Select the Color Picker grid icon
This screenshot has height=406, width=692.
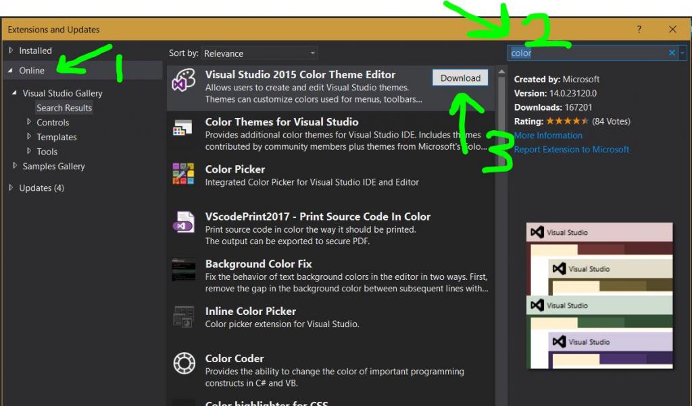point(182,175)
